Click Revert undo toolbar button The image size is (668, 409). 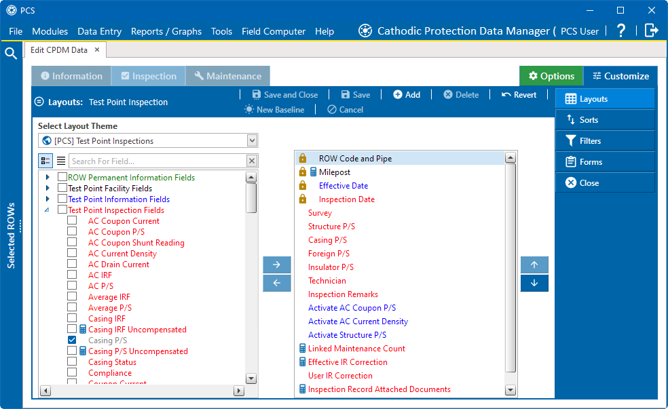[519, 94]
